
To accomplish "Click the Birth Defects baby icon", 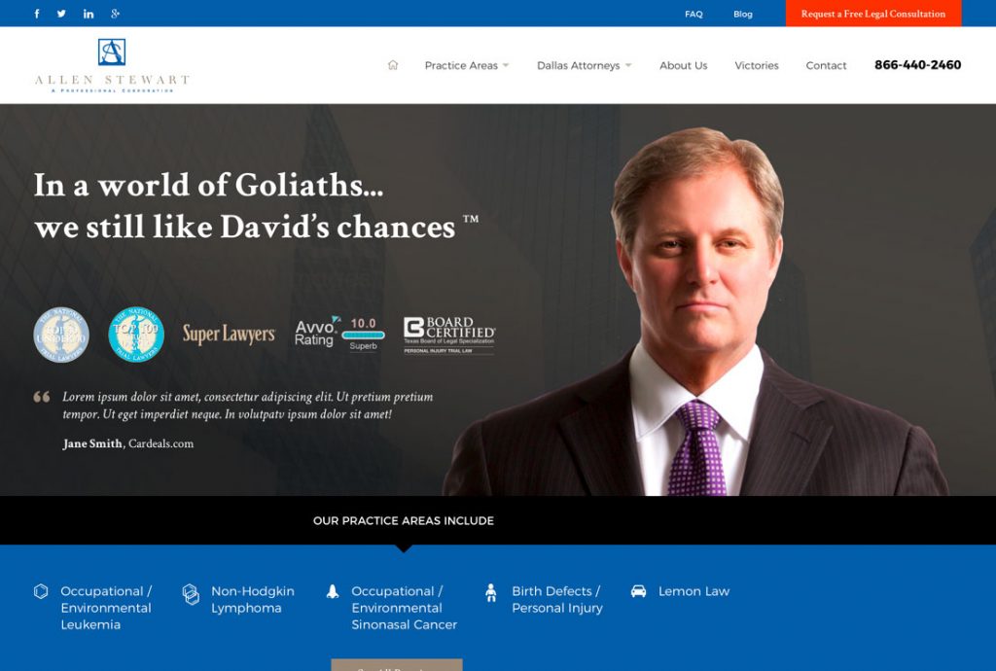I will coord(490,592).
